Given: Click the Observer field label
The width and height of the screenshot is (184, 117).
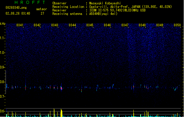Looking at the screenshot, I should point(59,3).
